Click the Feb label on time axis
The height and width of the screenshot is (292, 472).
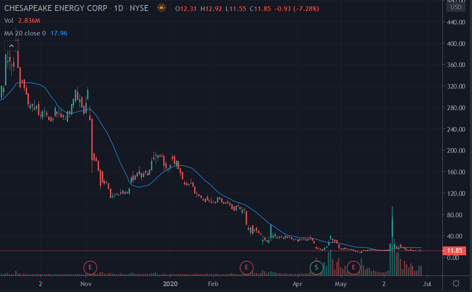tap(214, 284)
